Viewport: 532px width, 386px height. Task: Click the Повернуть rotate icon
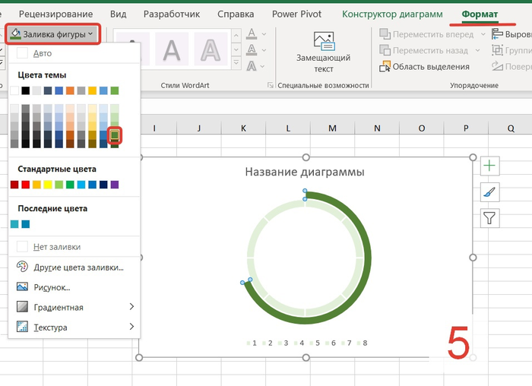pos(497,66)
